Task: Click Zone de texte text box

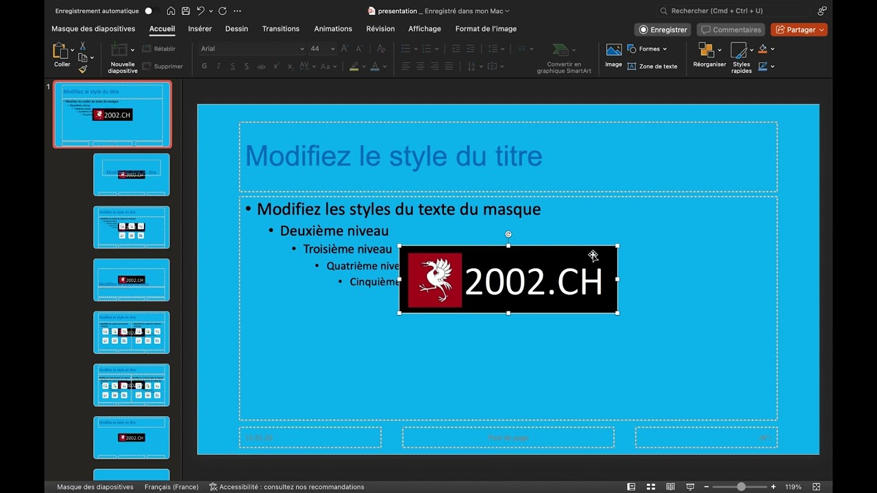Action: [x=652, y=66]
